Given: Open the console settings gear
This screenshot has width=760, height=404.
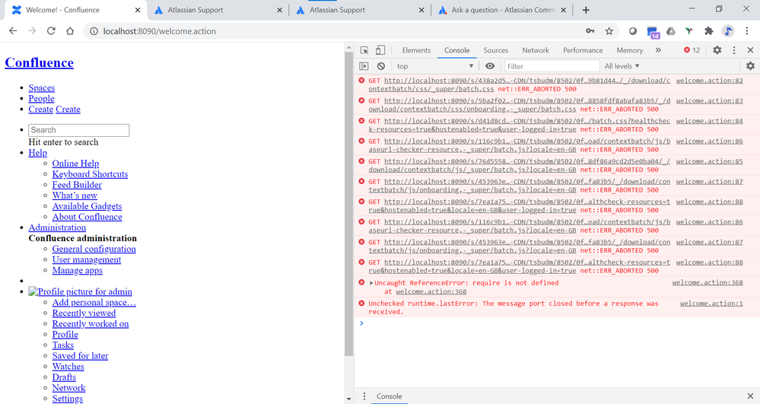Looking at the screenshot, I should [750, 66].
